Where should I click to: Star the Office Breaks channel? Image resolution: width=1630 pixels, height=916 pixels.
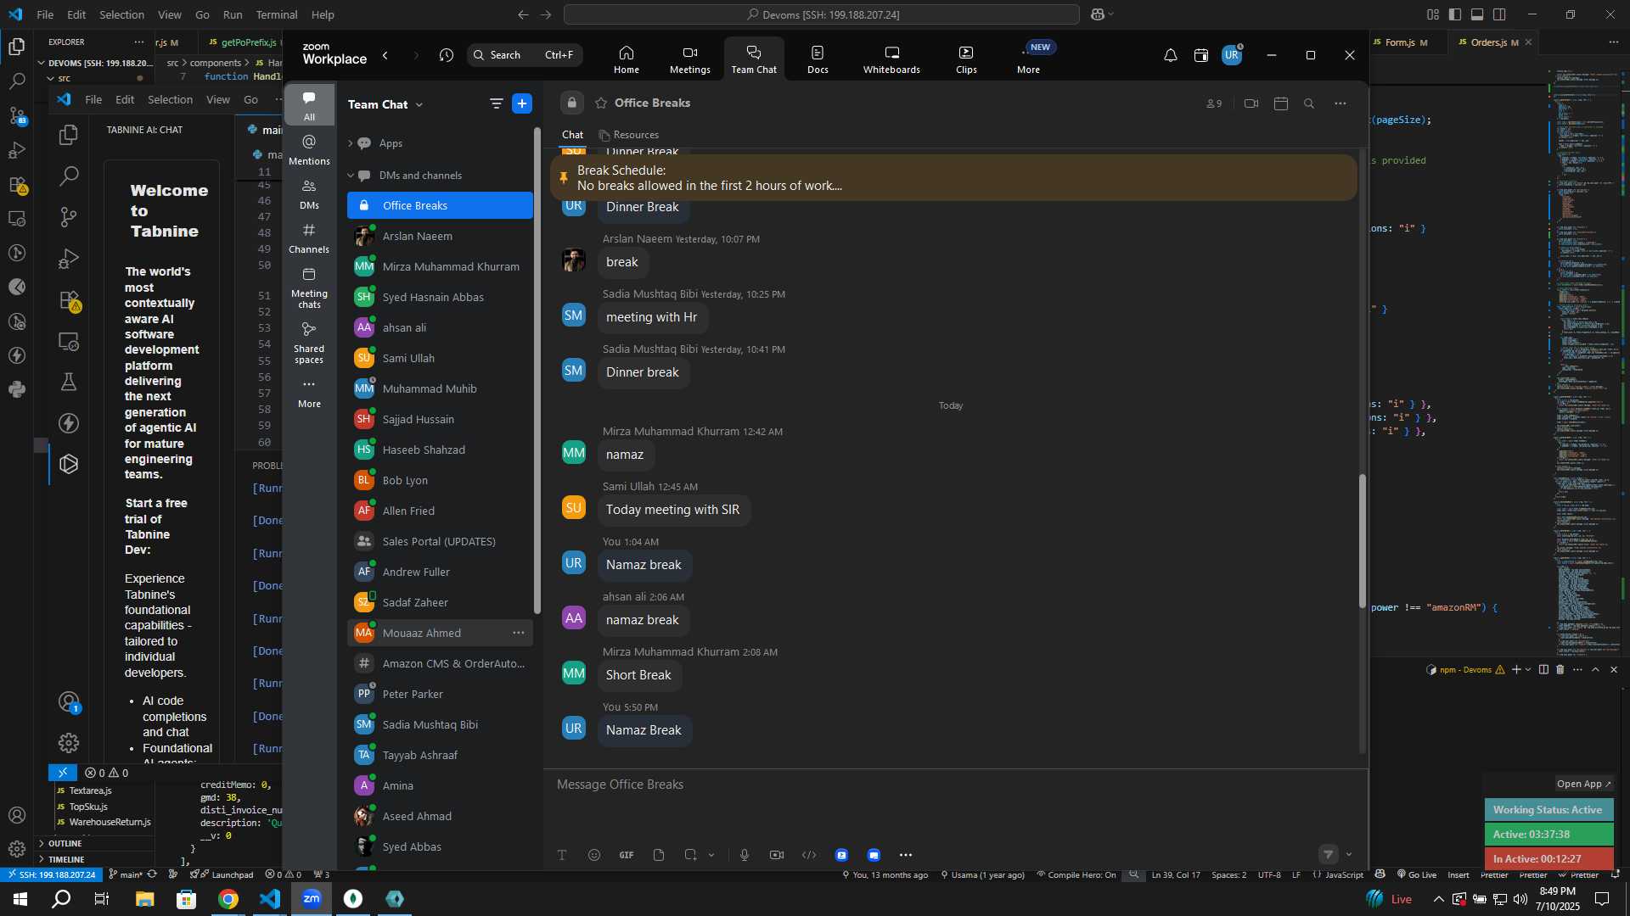point(601,103)
